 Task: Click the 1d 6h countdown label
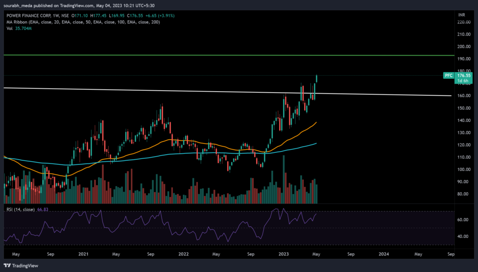click(463, 81)
